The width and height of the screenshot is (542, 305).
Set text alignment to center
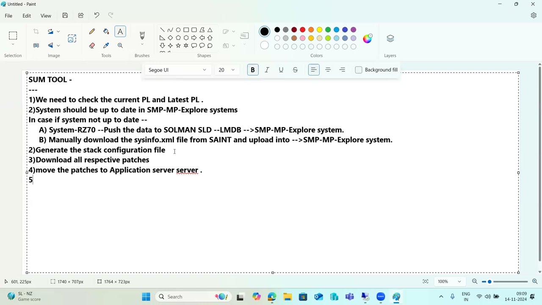pos(328,70)
